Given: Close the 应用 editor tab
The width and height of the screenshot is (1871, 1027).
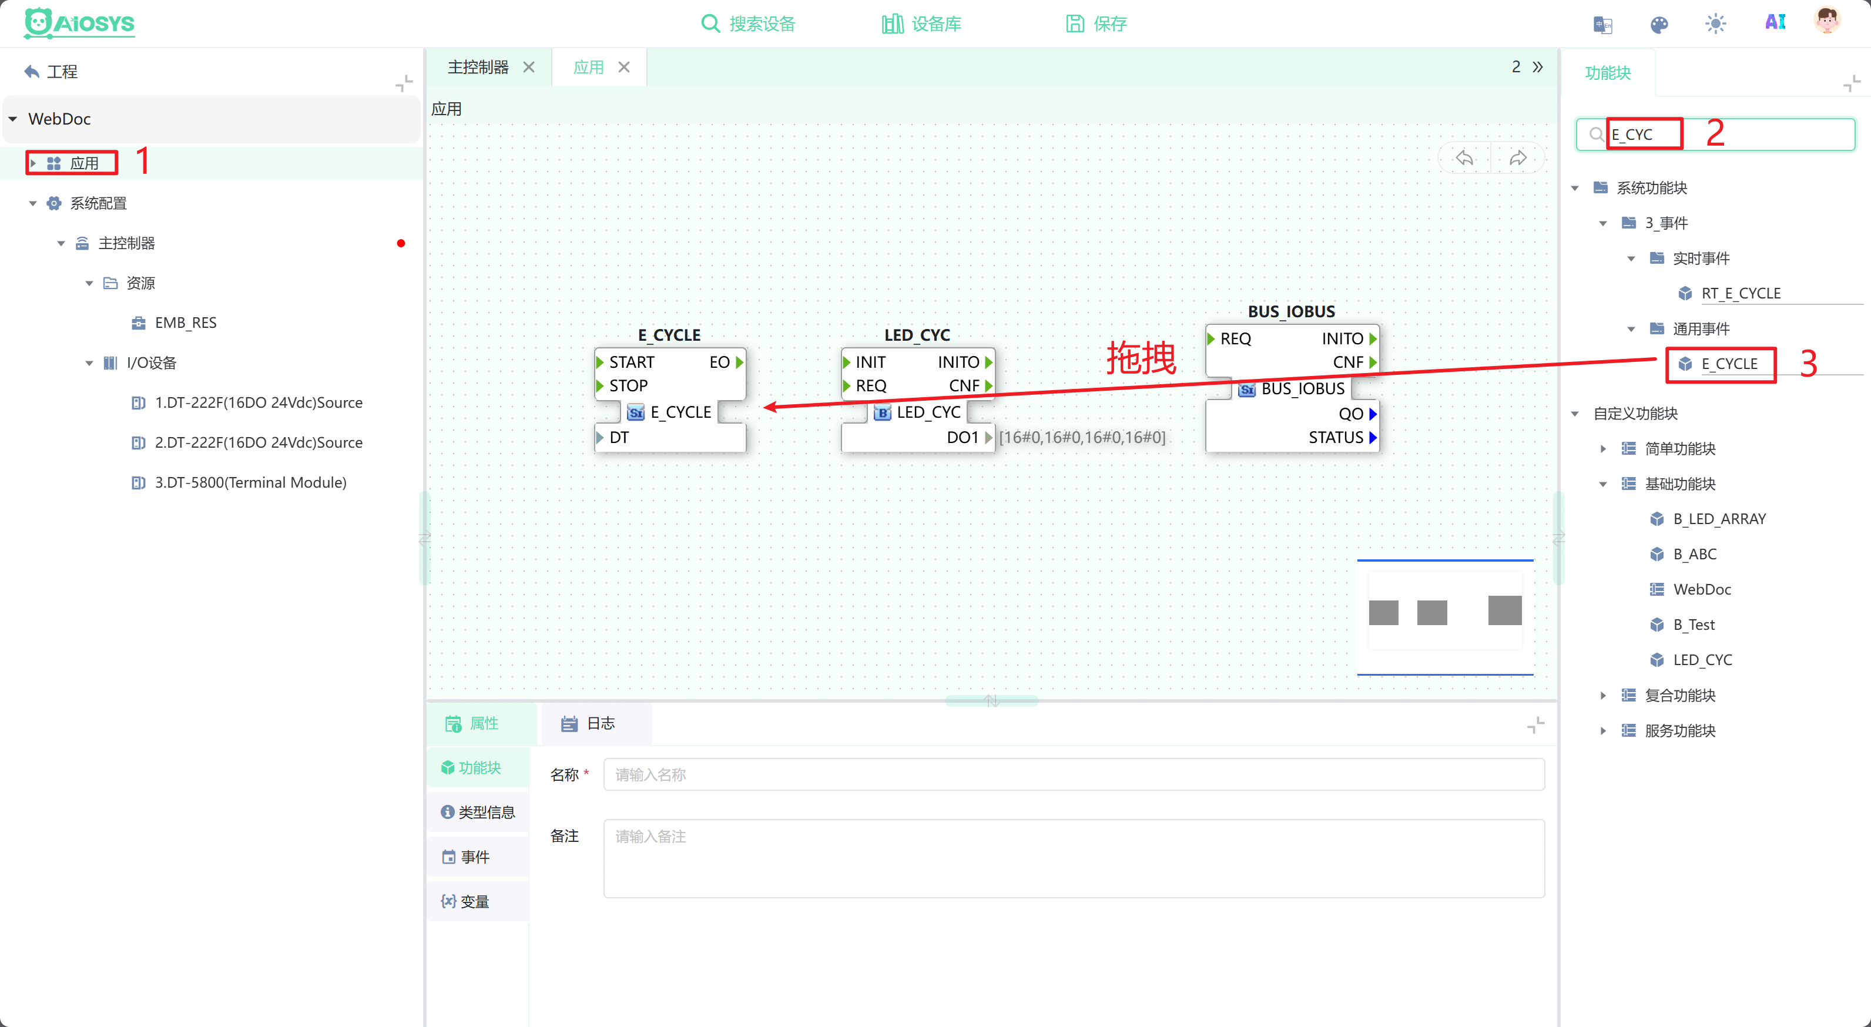Looking at the screenshot, I should [x=624, y=67].
